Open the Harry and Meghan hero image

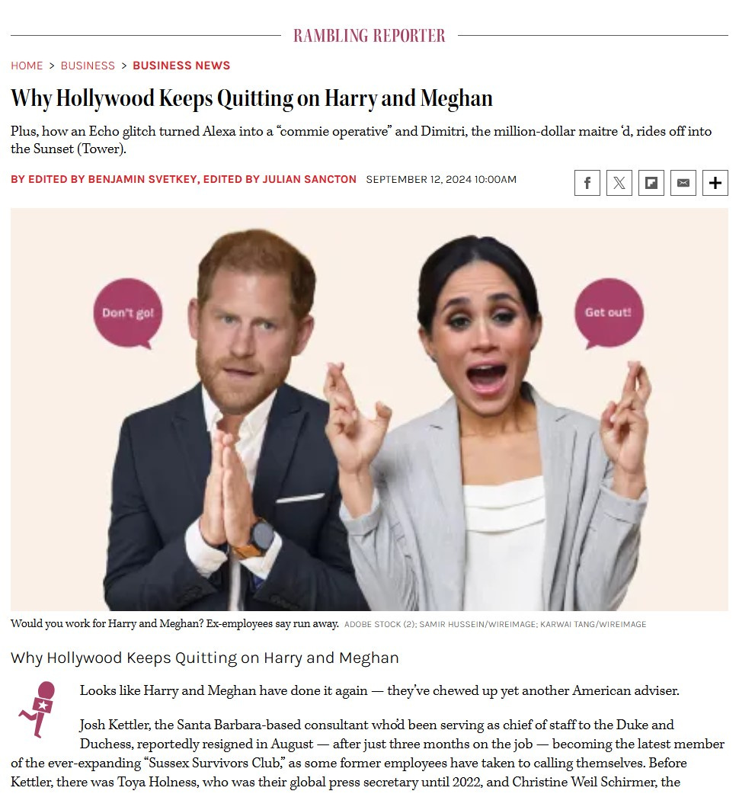pyautogui.click(x=369, y=409)
